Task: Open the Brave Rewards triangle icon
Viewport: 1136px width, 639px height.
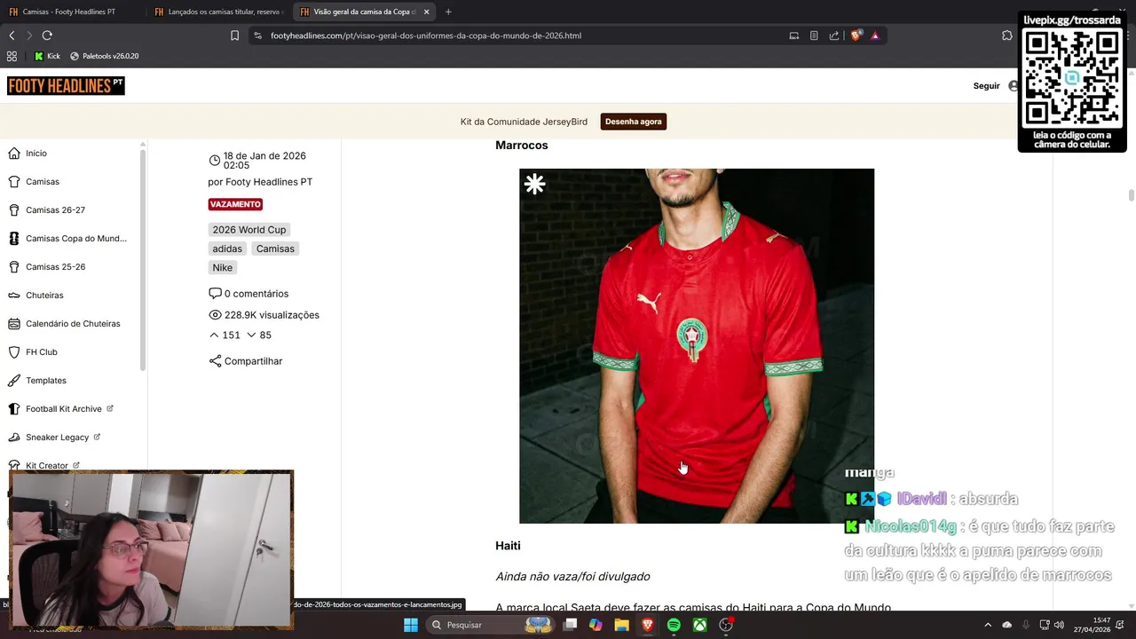Action: pos(875,35)
